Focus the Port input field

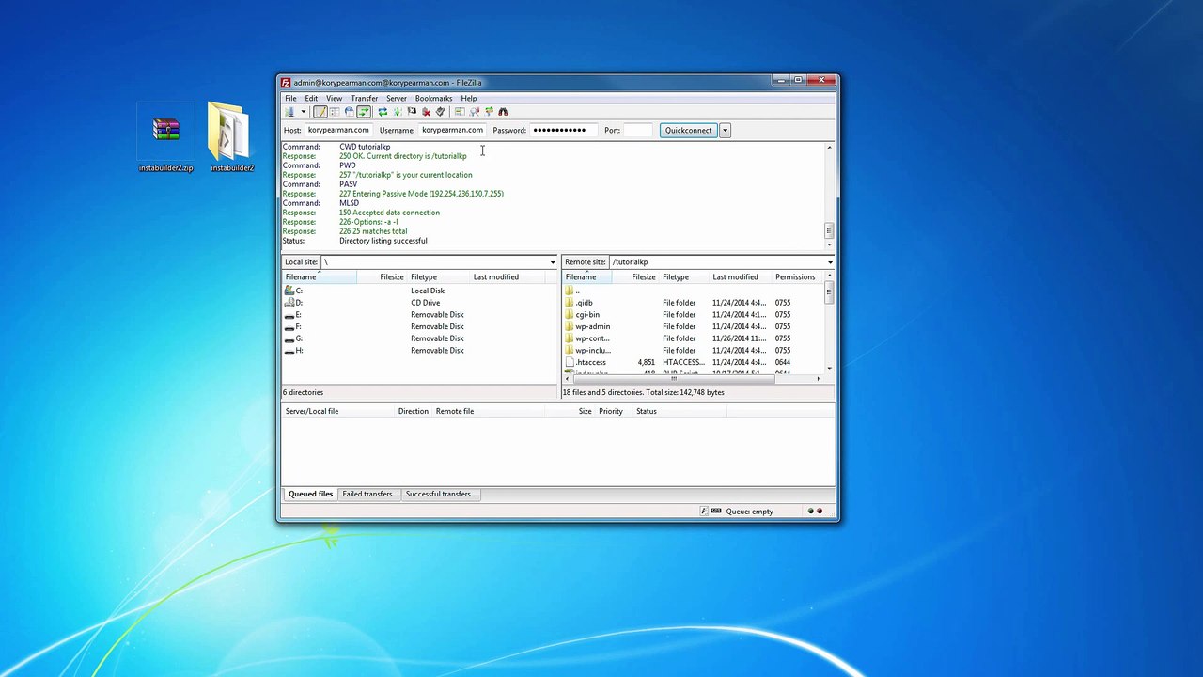click(638, 131)
